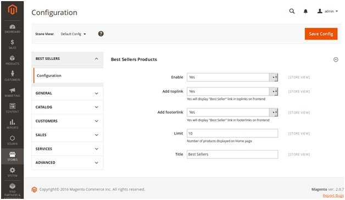Screen dimensions: 345x200
Task: Collapse the Best Sellers Products section
Action: (x=336, y=59)
